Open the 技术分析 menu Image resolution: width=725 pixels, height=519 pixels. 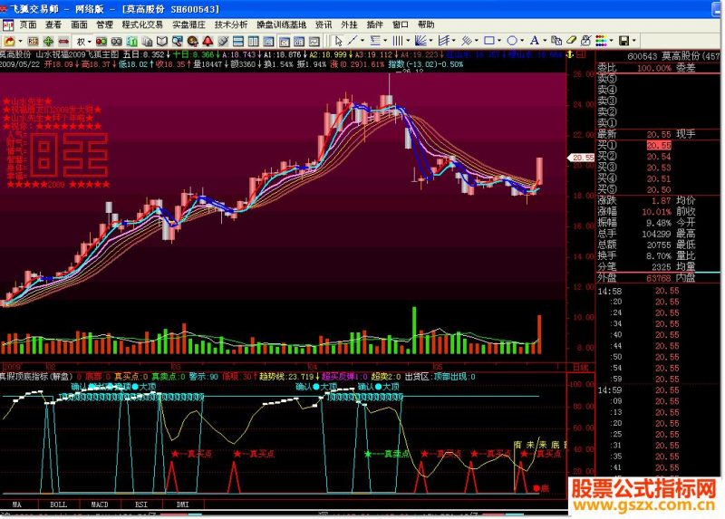pyautogui.click(x=231, y=25)
